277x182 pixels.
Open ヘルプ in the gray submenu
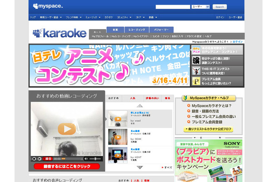(208, 36)
